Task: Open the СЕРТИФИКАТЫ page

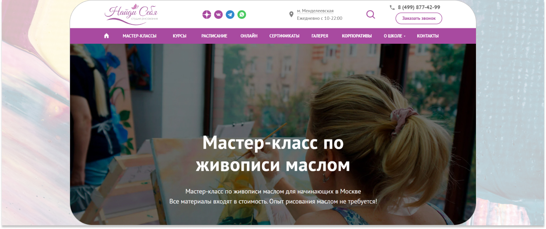Action: point(284,36)
